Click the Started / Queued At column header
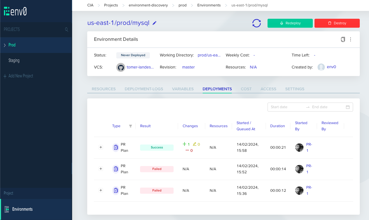369x220 pixels. pos(246,126)
